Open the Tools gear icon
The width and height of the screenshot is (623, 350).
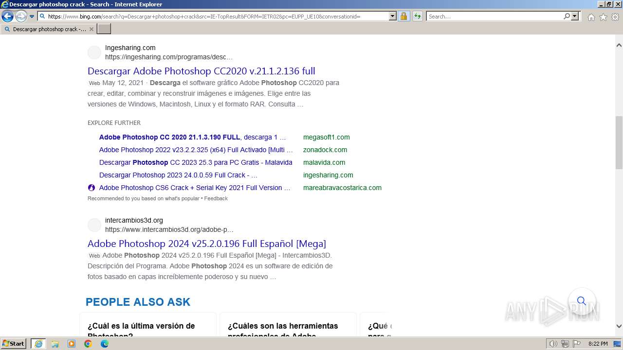click(x=615, y=17)
